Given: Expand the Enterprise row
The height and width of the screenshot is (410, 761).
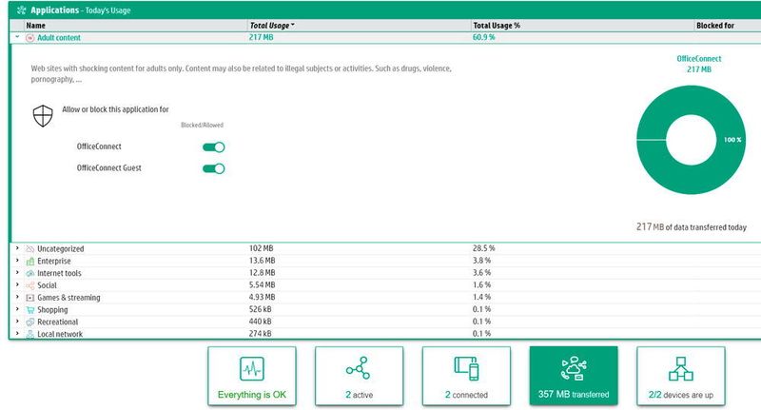Looking at the screenshot, I should pyautogui.click(x=17, y=261).
